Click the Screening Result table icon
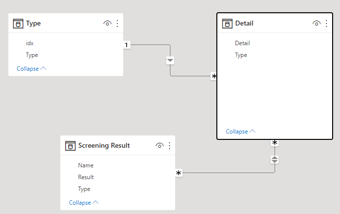Viewport: 340px width, 214px height. pos(70,146)
